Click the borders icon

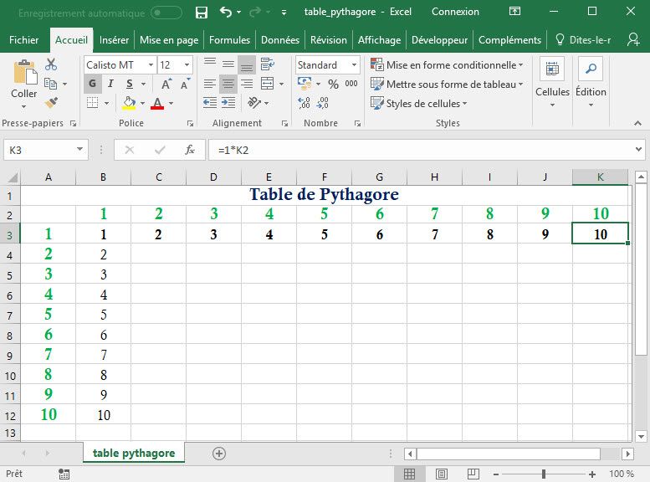[93, 102]
